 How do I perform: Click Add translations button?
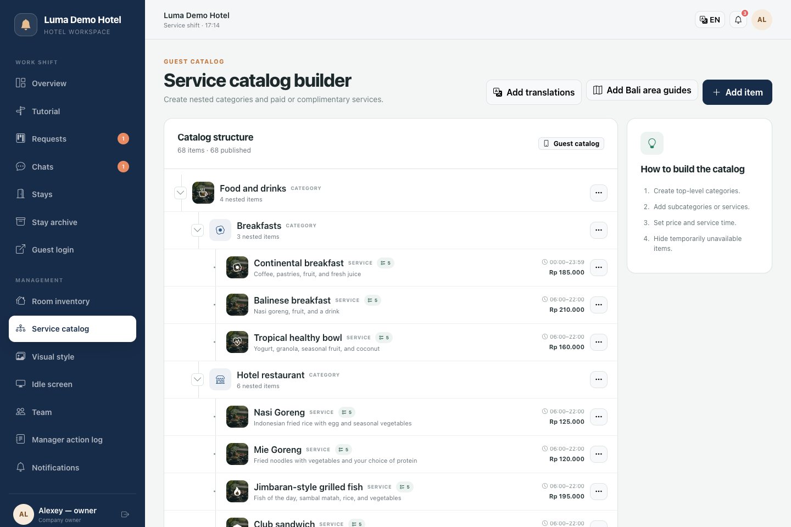coord(534,92)
